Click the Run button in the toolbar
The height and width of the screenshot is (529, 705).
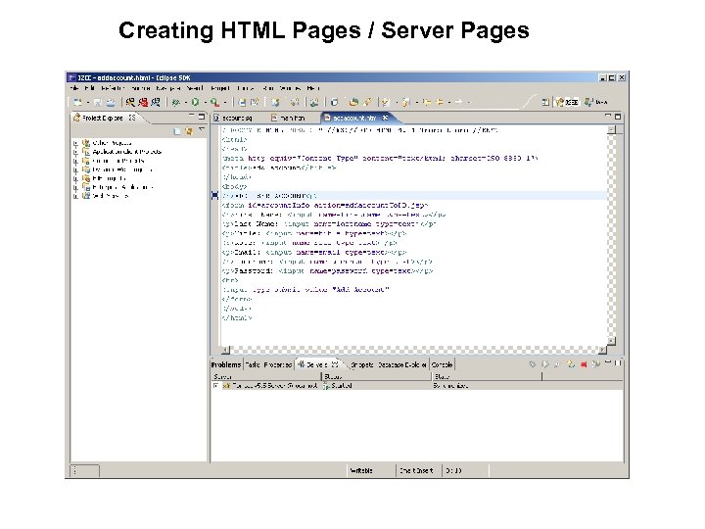[197, 102]
